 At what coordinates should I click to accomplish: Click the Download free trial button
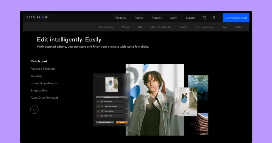click(236, 18)
